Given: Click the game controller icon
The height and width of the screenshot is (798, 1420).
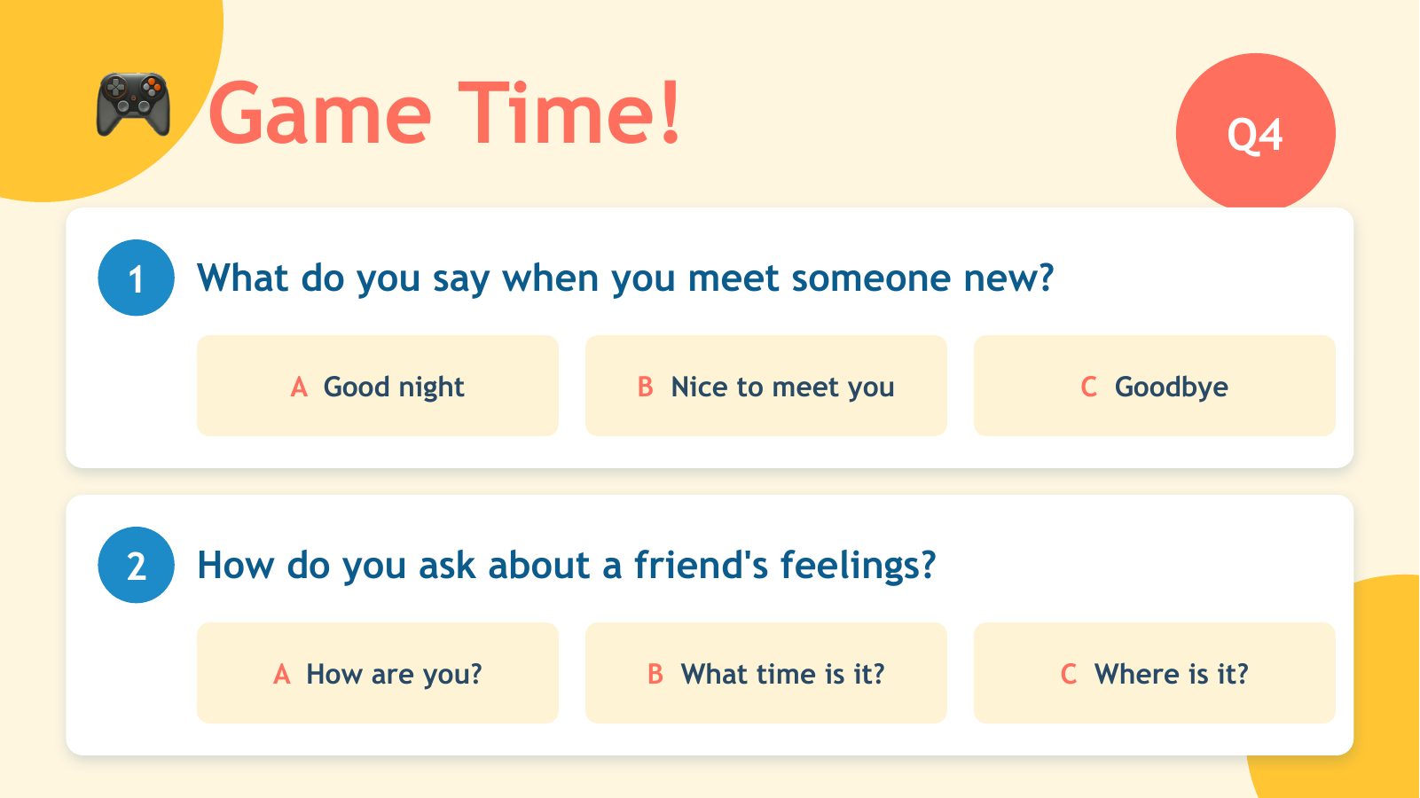Looking at the screenshot, I should coord(133,105).
